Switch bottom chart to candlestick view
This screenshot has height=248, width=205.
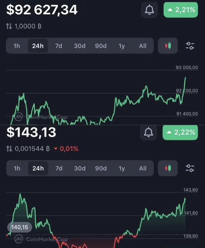tap(168, 168)
